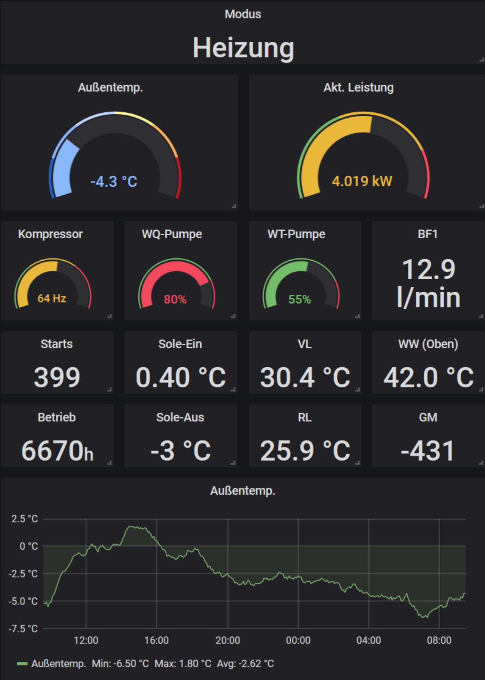Click the 00:00 time axis label
Screen dimensions: 485x680
(298, 640)
